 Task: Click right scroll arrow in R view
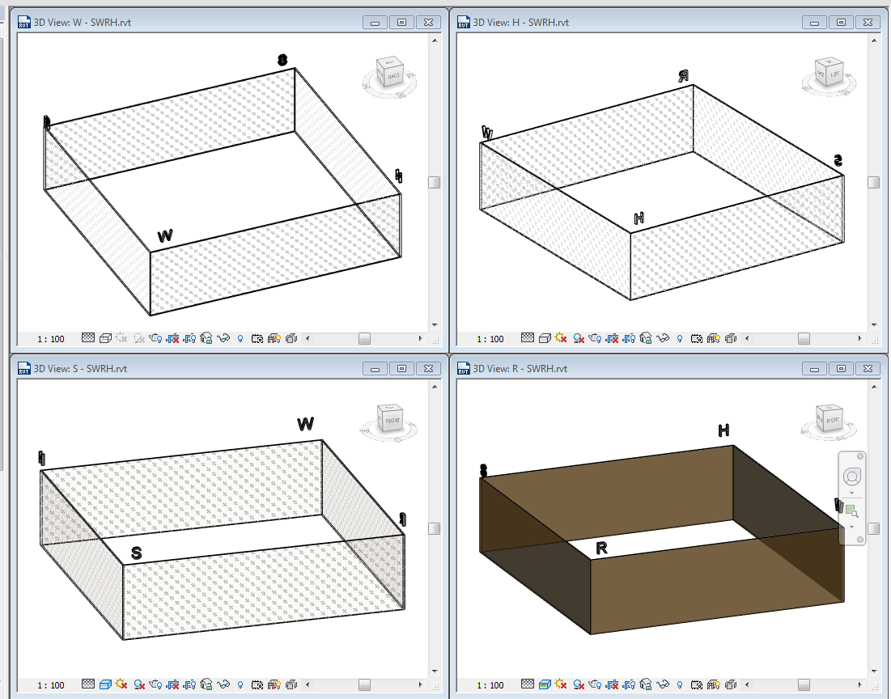859,684
